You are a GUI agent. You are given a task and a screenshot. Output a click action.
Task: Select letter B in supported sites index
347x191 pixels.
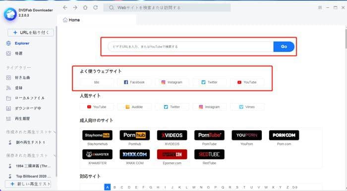pyautogui.click(x=115, y=187)
